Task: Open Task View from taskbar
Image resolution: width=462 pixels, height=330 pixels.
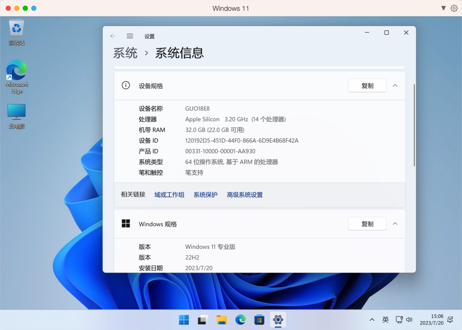Action: point(203,320)
